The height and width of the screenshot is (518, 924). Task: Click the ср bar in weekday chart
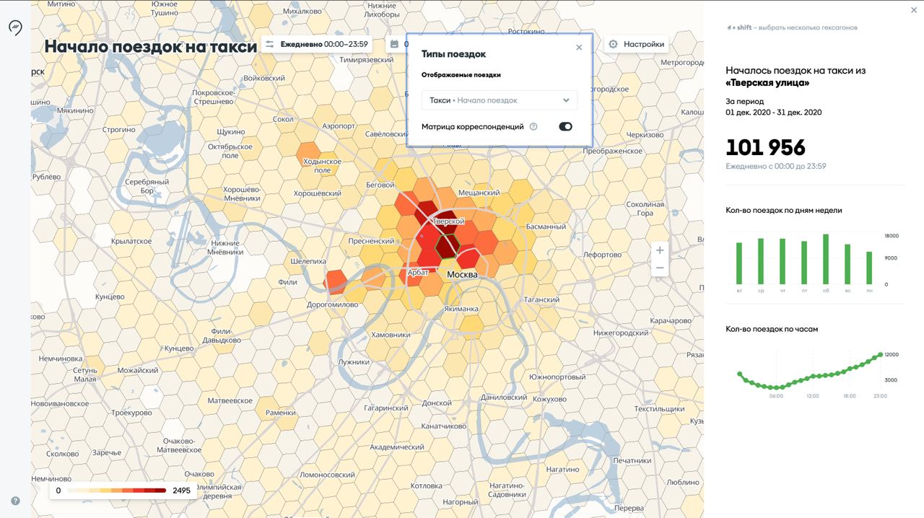click(761, 261)
